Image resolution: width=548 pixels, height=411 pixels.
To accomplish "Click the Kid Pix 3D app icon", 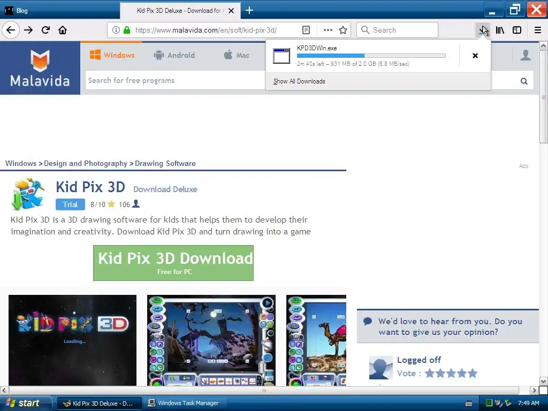I will click(x=28, y=194).
